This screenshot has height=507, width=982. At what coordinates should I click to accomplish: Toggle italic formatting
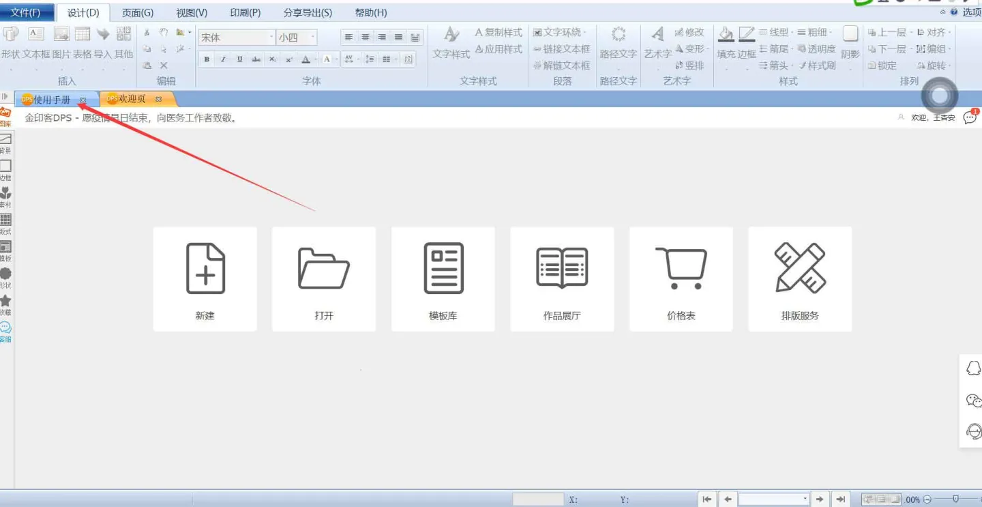tap(223, 59)
